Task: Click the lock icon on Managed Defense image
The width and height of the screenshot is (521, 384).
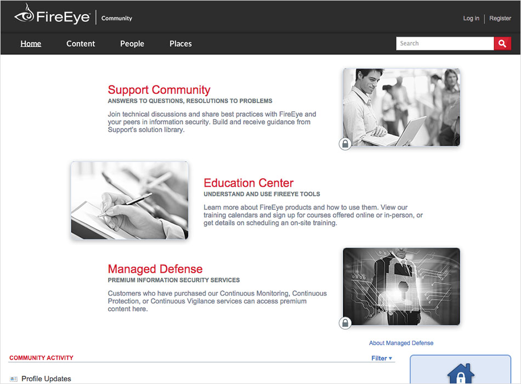Action: tap(345, 323)
